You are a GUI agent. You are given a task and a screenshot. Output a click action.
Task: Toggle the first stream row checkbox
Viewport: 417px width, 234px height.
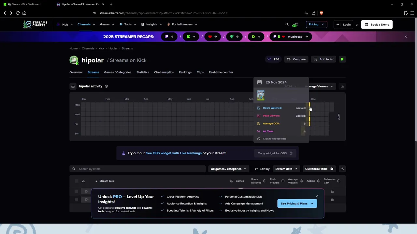(77, 191)
